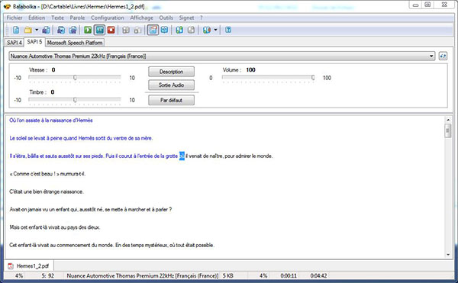
Task: Click the Description button
Action: 171,72
